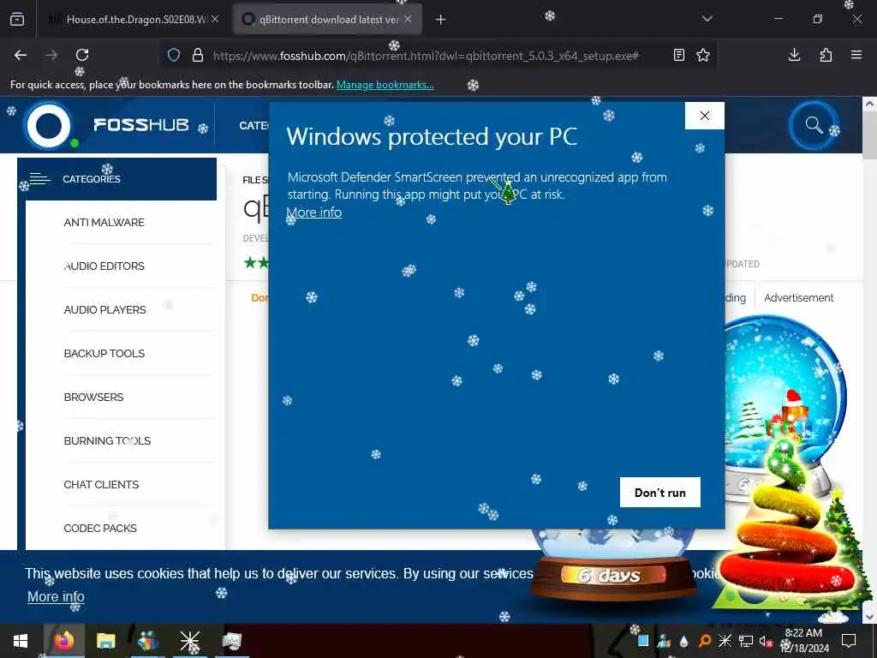Open File Explorer from the taskbar
Viewport: 877px width, 658px height.
tap(105, 641)
